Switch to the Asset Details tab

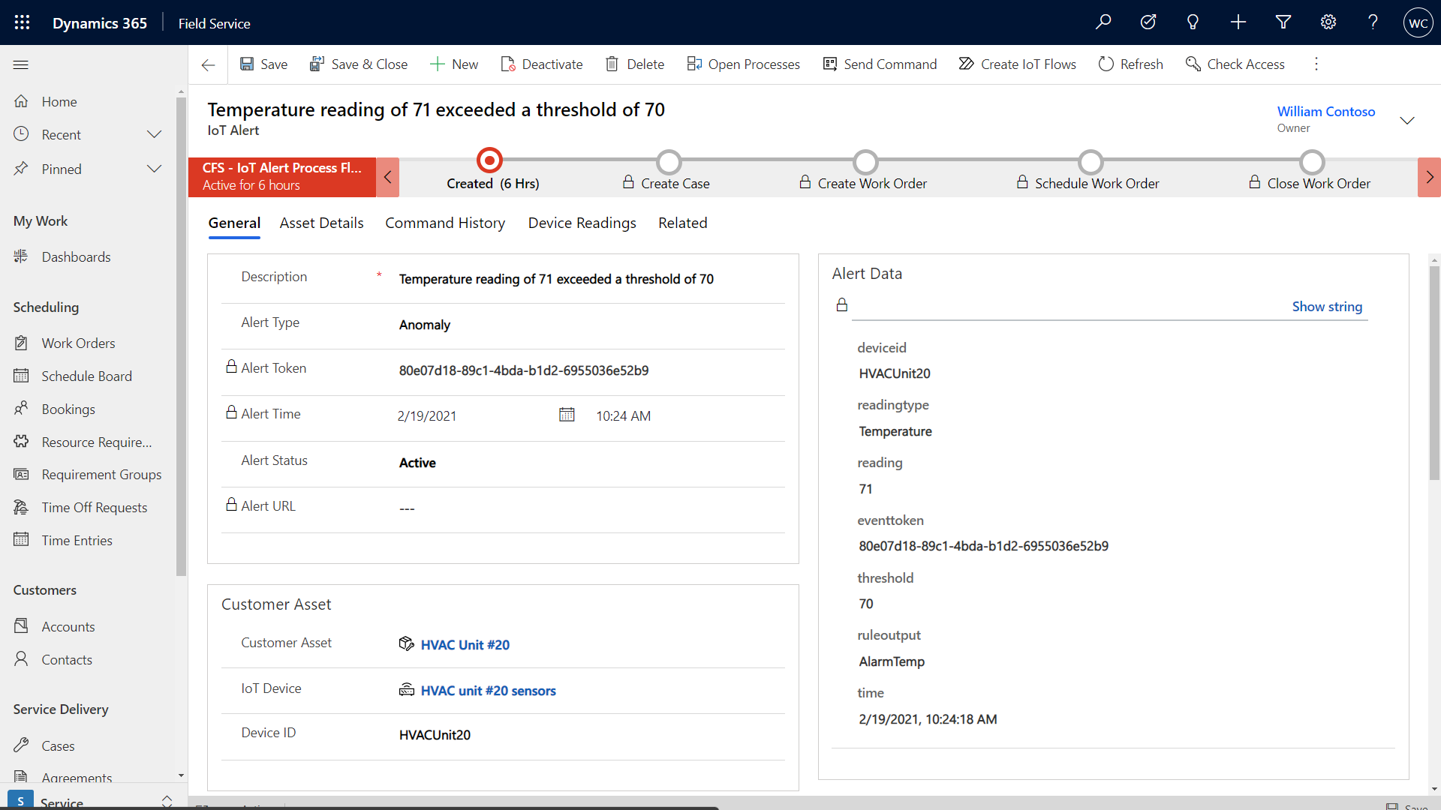pos(323,223)
